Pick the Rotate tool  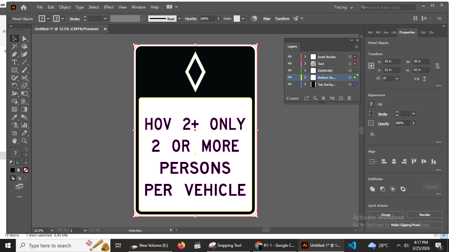tap(14, 86)
